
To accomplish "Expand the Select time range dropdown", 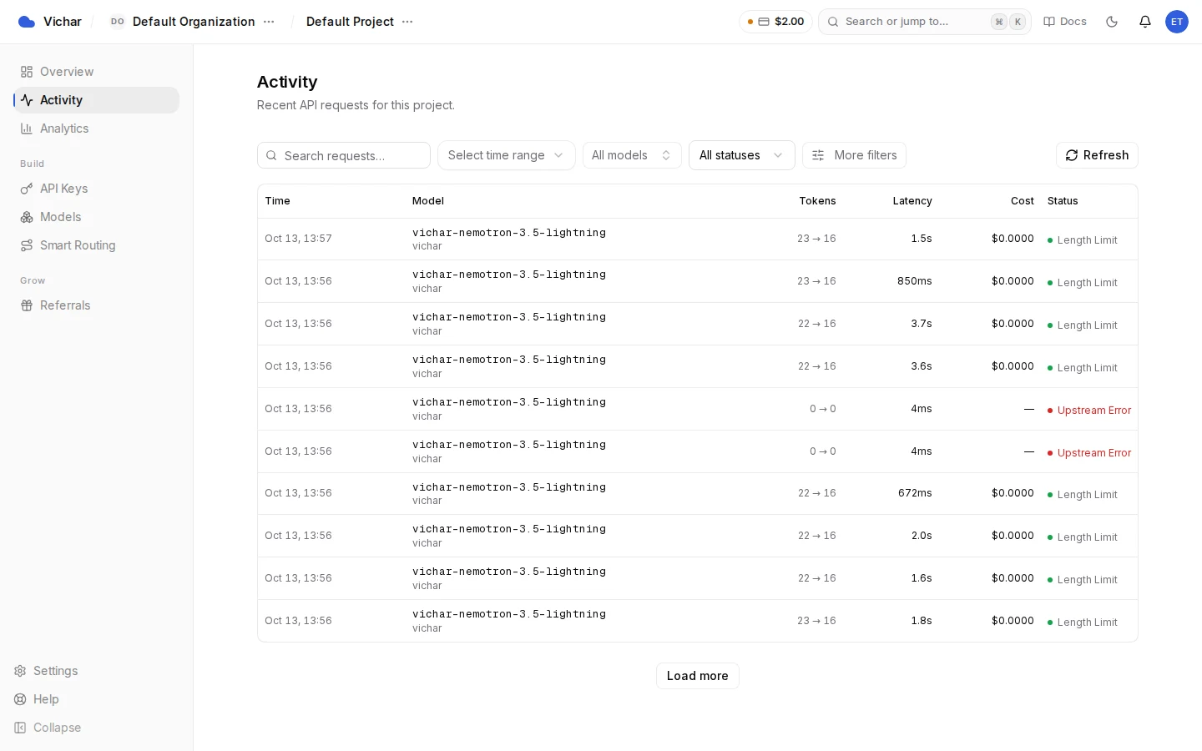I will 507,155.
